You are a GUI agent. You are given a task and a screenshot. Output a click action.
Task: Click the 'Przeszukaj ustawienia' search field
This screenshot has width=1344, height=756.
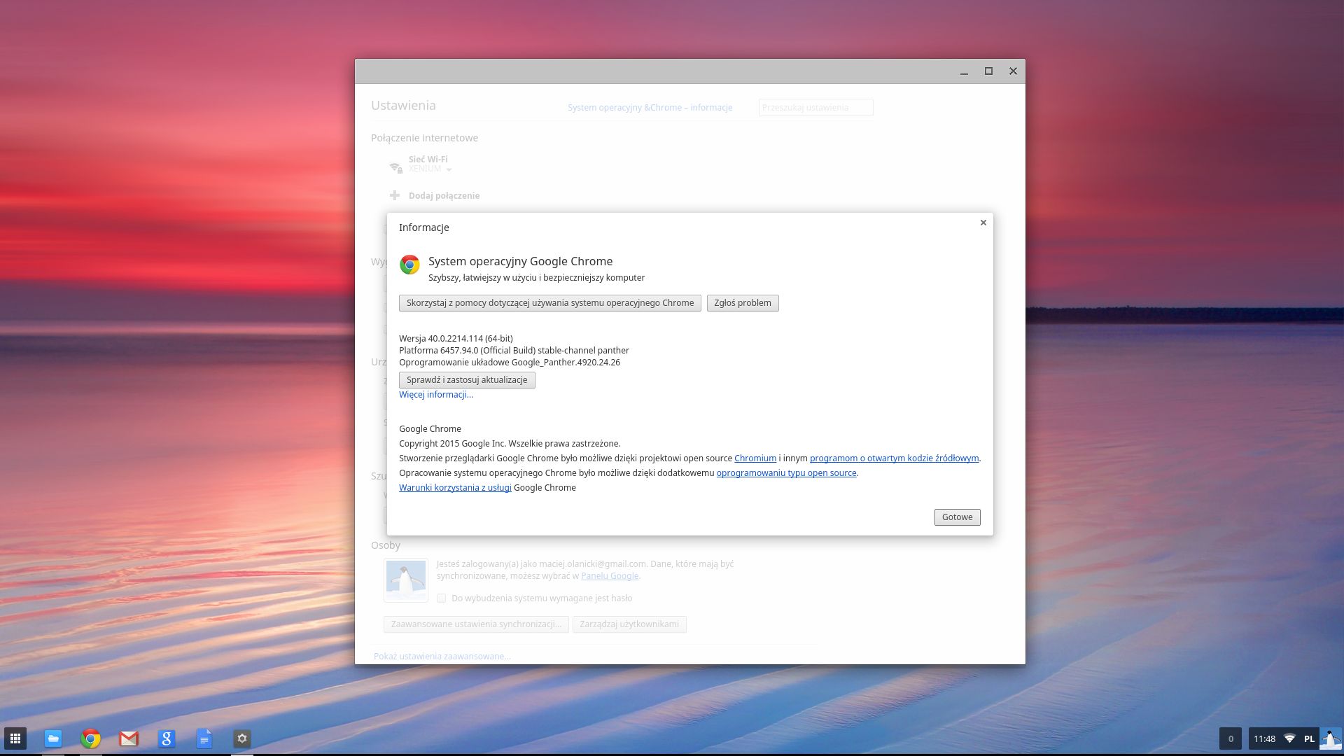point(815,107)
